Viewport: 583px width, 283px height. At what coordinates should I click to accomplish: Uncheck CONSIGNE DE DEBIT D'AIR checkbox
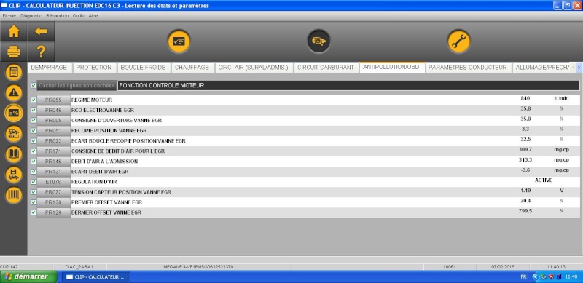[x=34, y=151]
